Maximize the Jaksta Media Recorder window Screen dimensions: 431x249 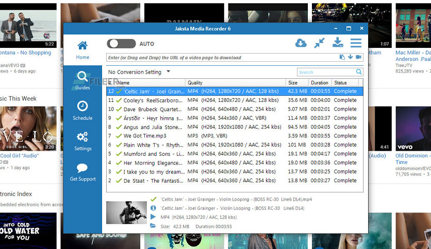(x=349, y=28)
